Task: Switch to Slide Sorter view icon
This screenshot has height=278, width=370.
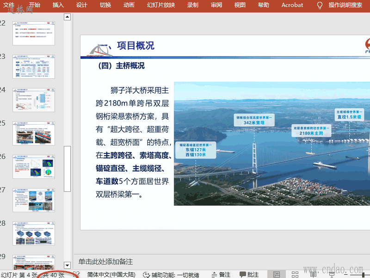Action: (x=295, y=274)
